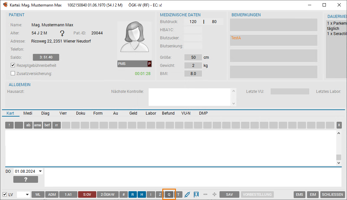This screenshot has height=200, width=347.
Task: Click the syringe vaccination icon
Action: click(187, 194)
